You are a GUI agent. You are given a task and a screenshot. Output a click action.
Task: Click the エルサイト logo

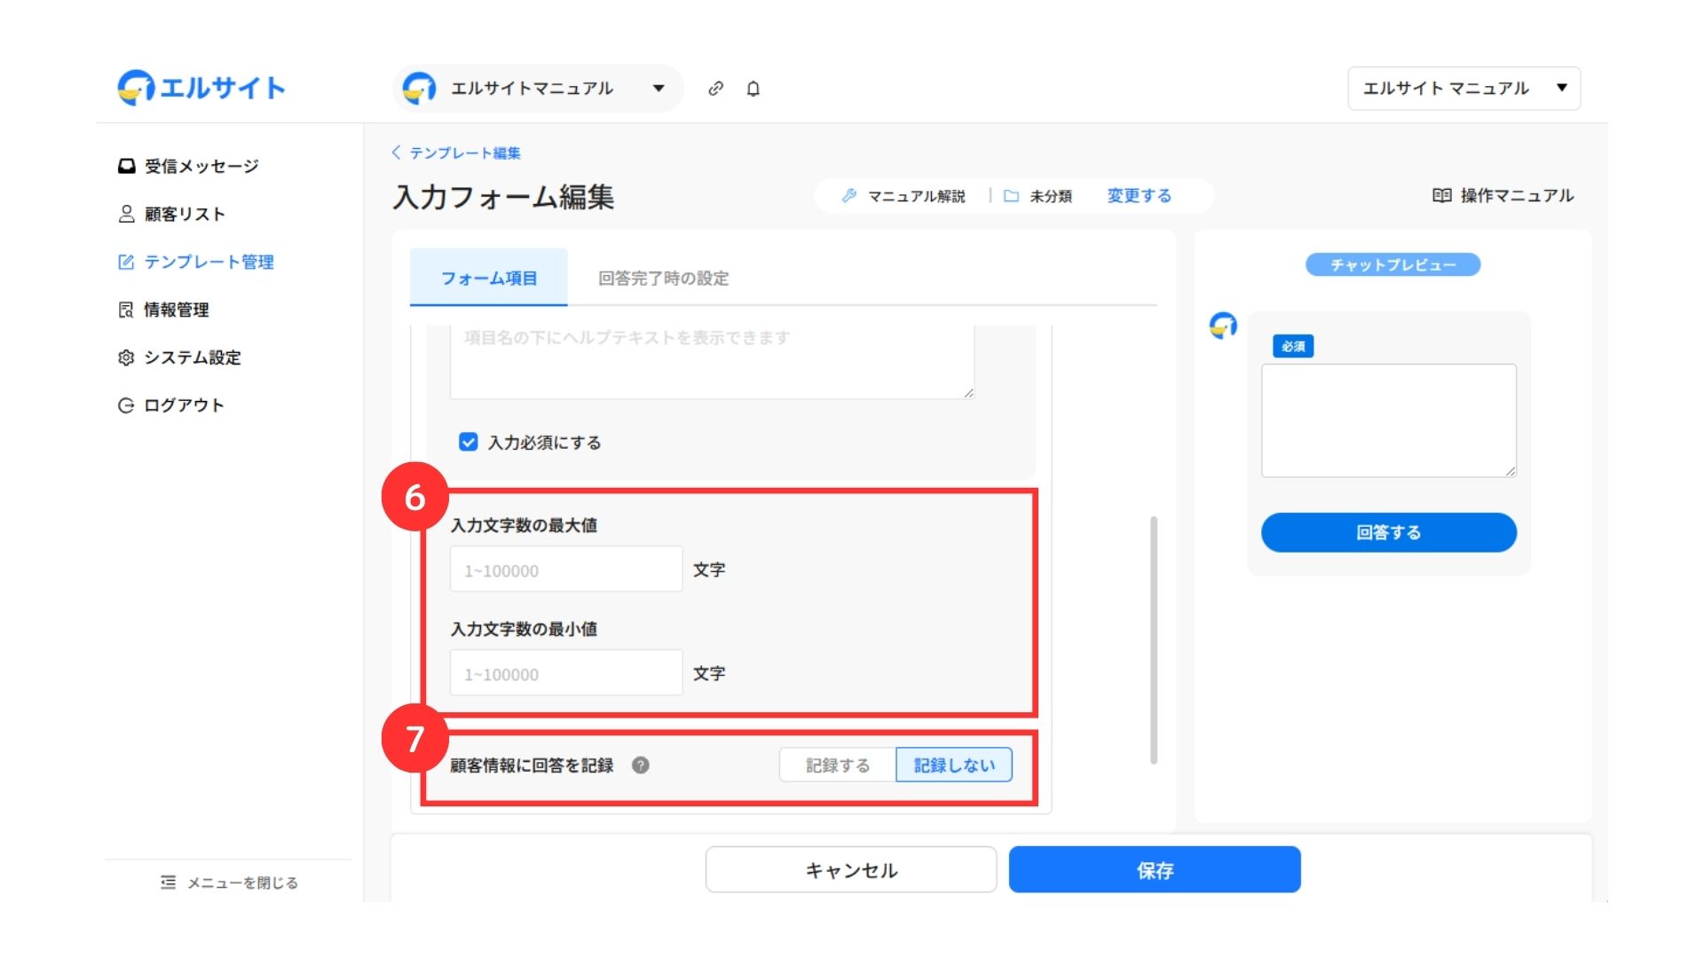coord(201,88)
